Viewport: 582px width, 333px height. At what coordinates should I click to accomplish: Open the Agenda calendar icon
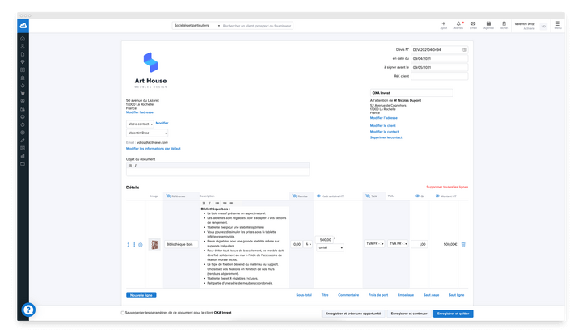pyautogui.click(x=488, y=23)
